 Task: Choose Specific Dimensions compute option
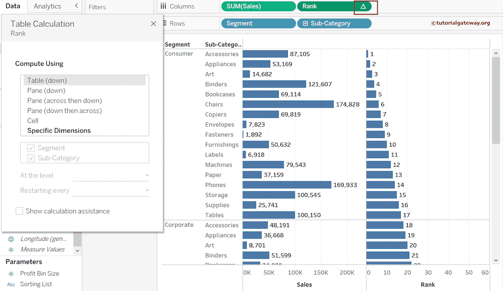pos(59,131)
